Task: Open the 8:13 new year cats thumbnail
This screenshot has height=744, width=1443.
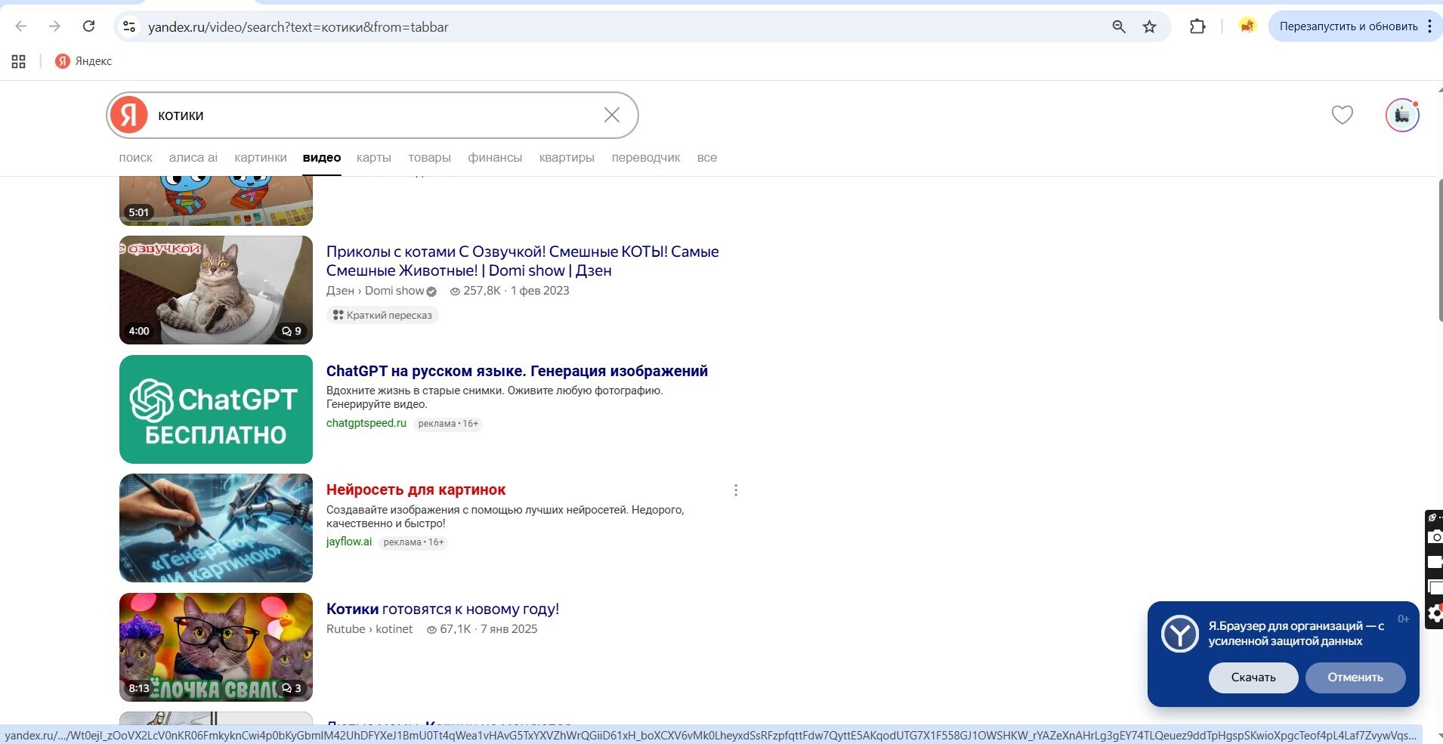Action: point(216,647)
